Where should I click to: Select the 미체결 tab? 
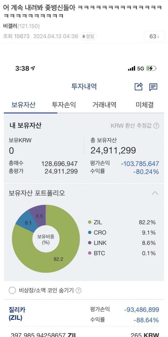(144, 105)
